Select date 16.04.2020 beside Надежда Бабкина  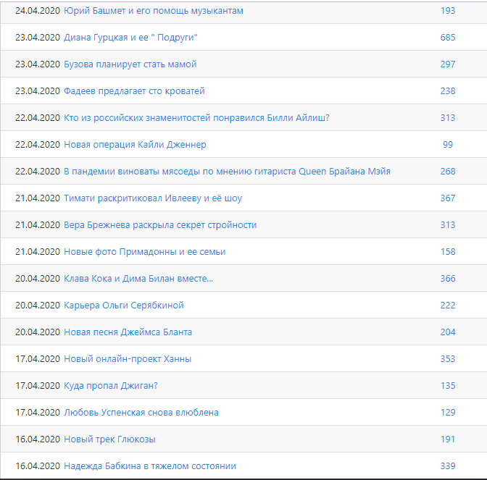click(x=38, y=466)
